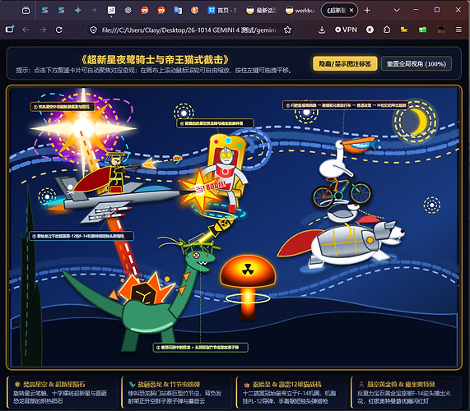Go forward with the forward arrow
Viewport: 470px width, 411px height.
43,30
